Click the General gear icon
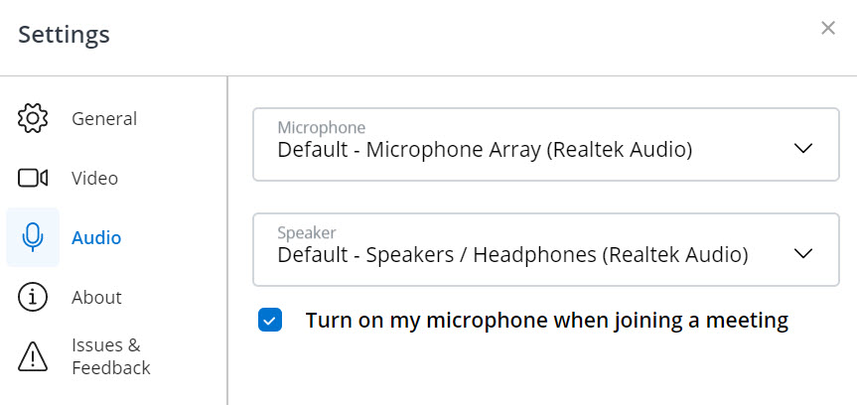Image resolution: width=857 pixels, height=405 pixels. pyautogui.click(x=33, y=118)
